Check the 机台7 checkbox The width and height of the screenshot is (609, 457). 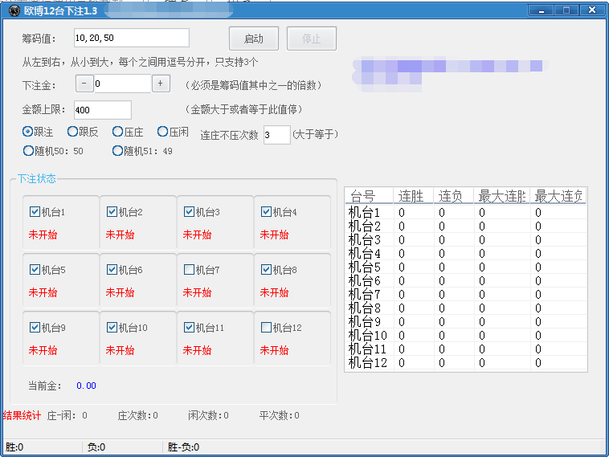[x=189, y=270]
